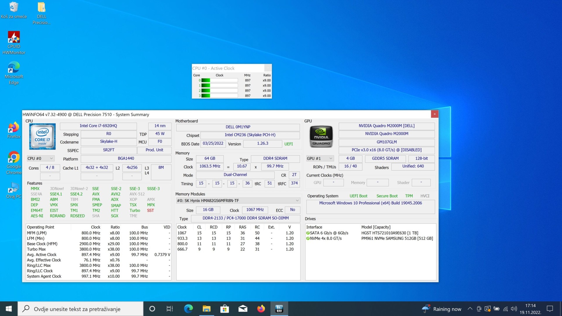The width and height of the screenshot is (562, 316).
Task: Click the SR2FT SSPEC field
Action: (109, 150)
